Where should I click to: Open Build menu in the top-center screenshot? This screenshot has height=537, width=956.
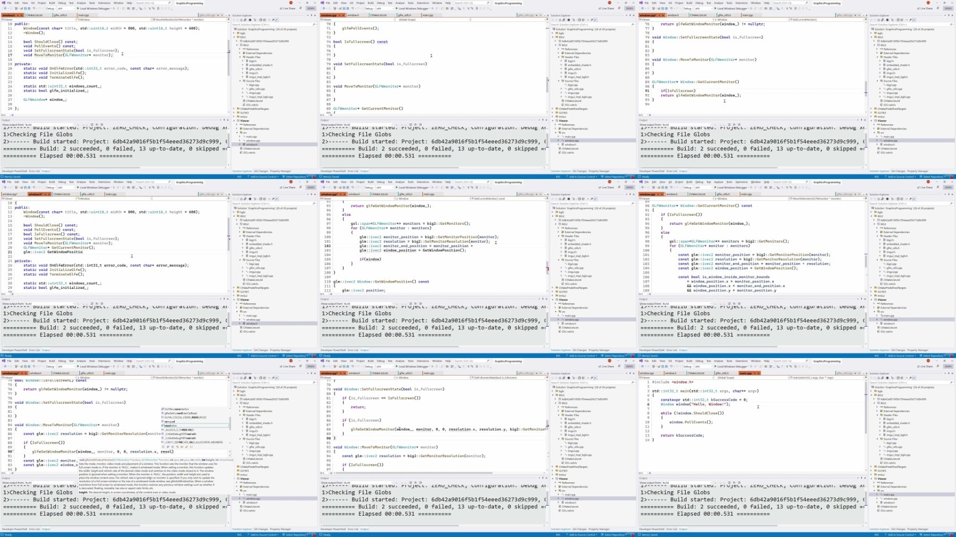371,3
